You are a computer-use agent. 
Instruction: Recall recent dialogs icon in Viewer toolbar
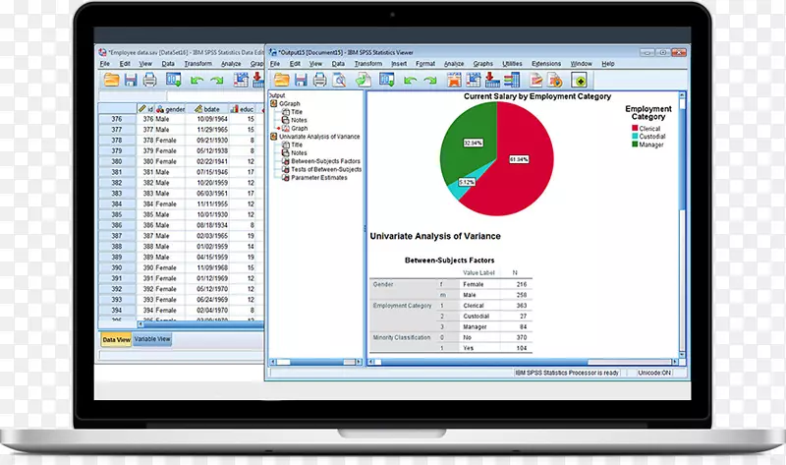coord(387,80)
